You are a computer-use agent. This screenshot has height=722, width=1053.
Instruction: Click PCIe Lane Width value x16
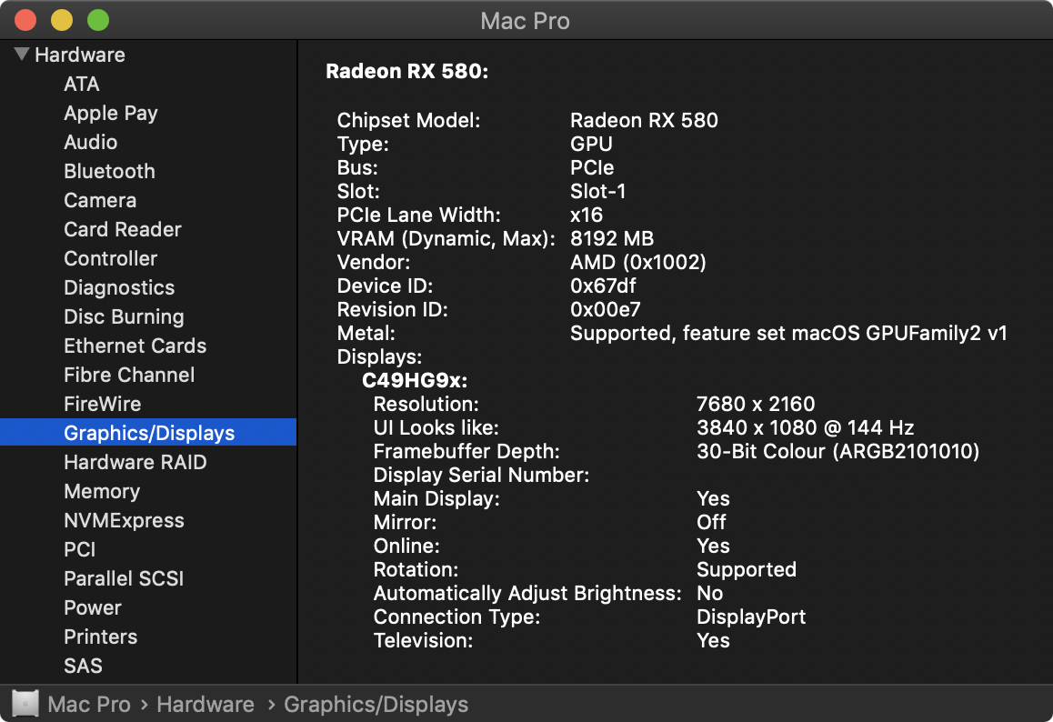tap(587, 215)
